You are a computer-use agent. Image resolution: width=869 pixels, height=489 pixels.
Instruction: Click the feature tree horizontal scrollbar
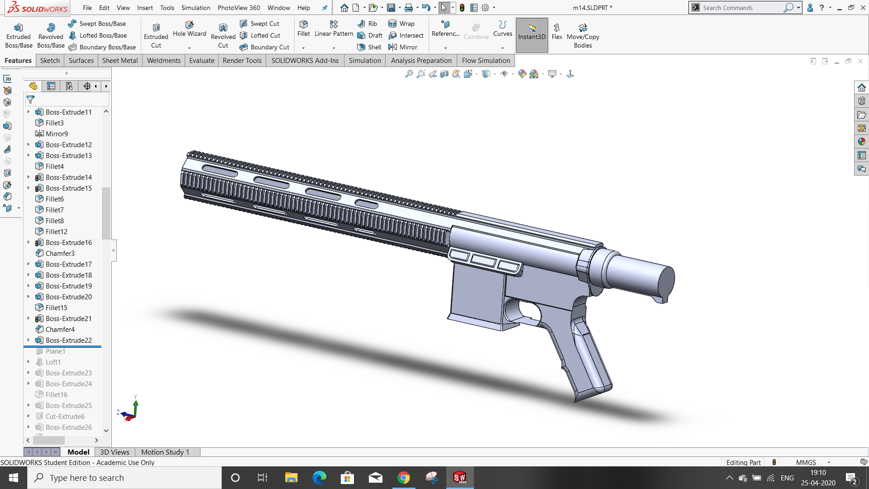coord(49,440)
